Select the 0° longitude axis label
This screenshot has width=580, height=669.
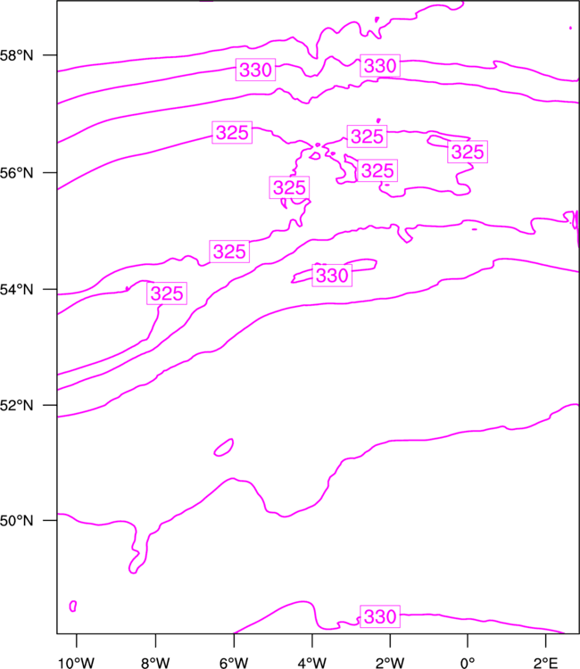468,663
